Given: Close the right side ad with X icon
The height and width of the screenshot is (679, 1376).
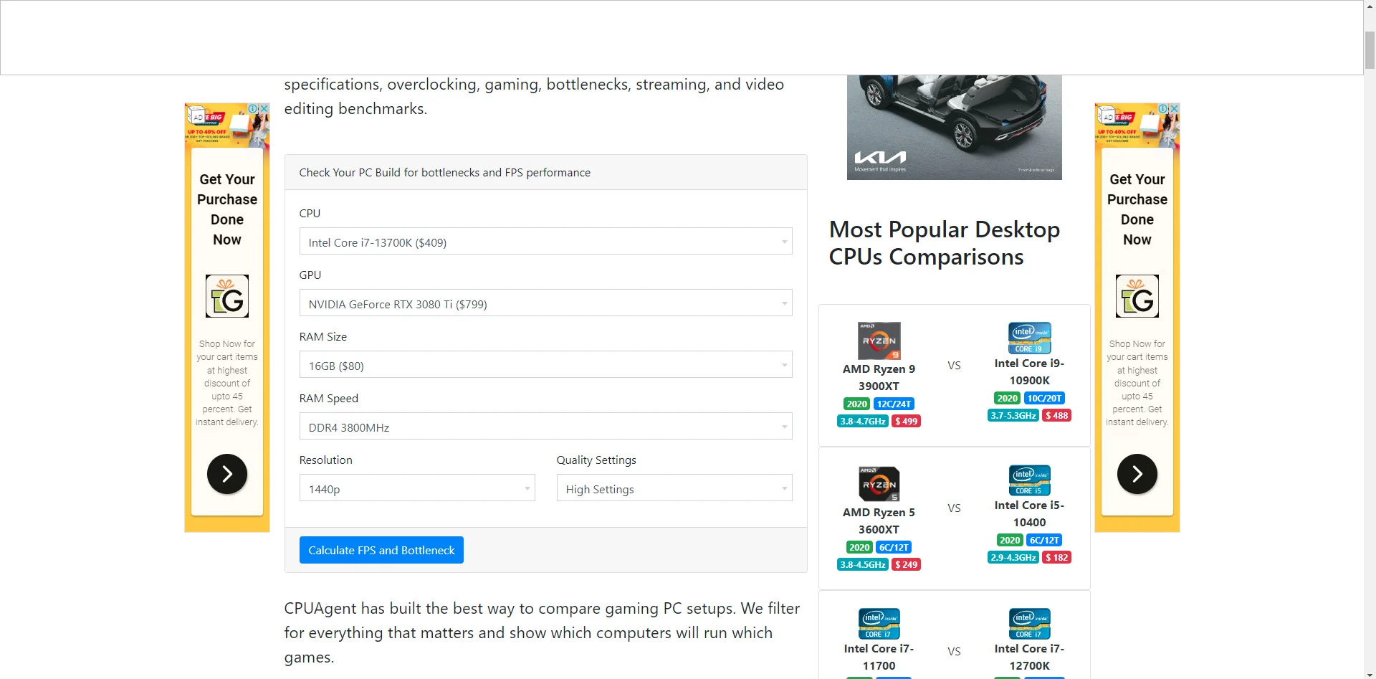Looking at the screenshot, I should tap(1174, 108).
